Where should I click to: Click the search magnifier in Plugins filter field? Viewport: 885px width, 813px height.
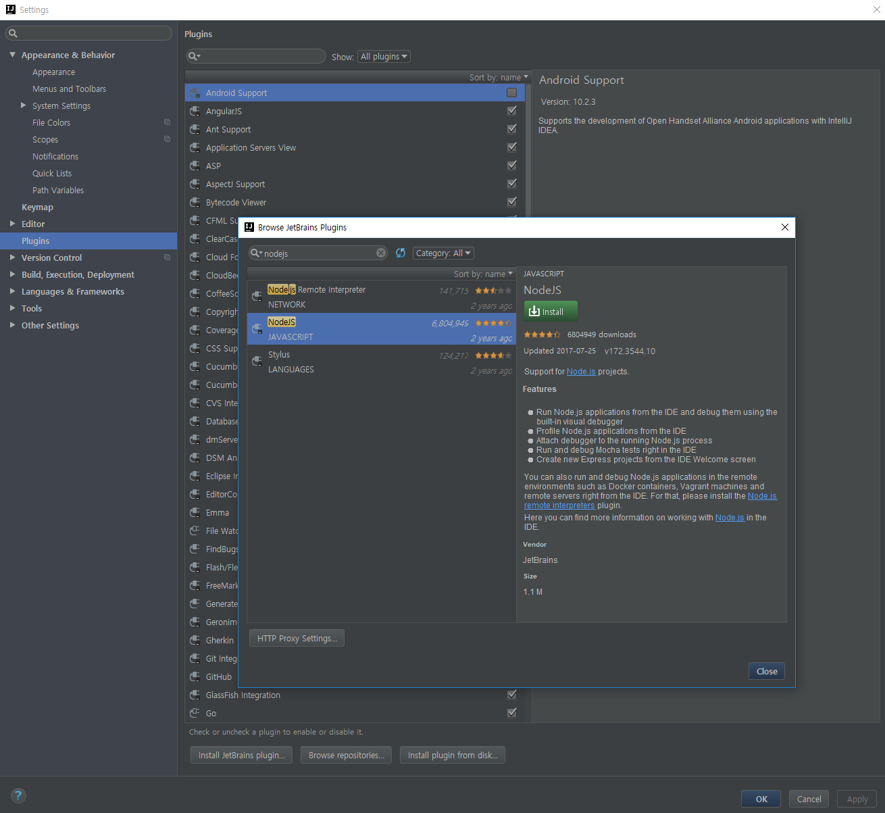[x=194, y=56]
